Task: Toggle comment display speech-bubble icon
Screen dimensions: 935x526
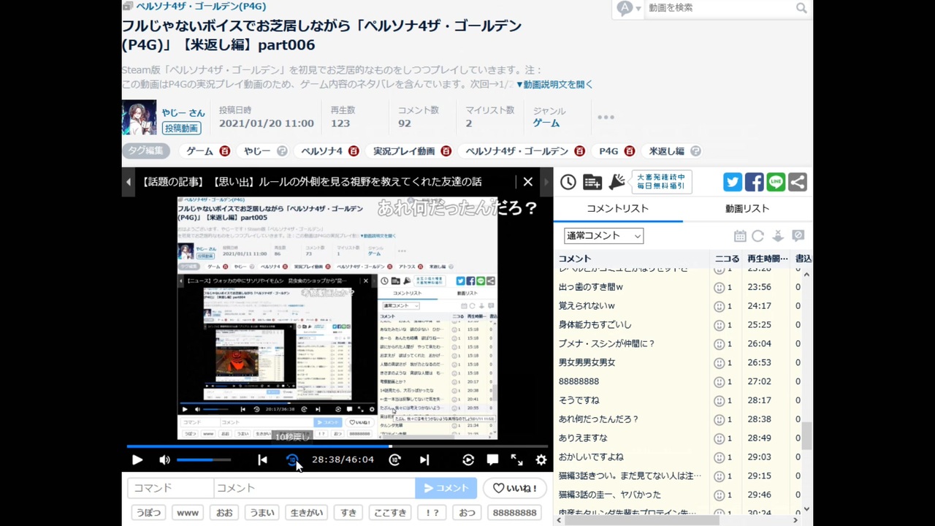Action: [x=492, y=460]
